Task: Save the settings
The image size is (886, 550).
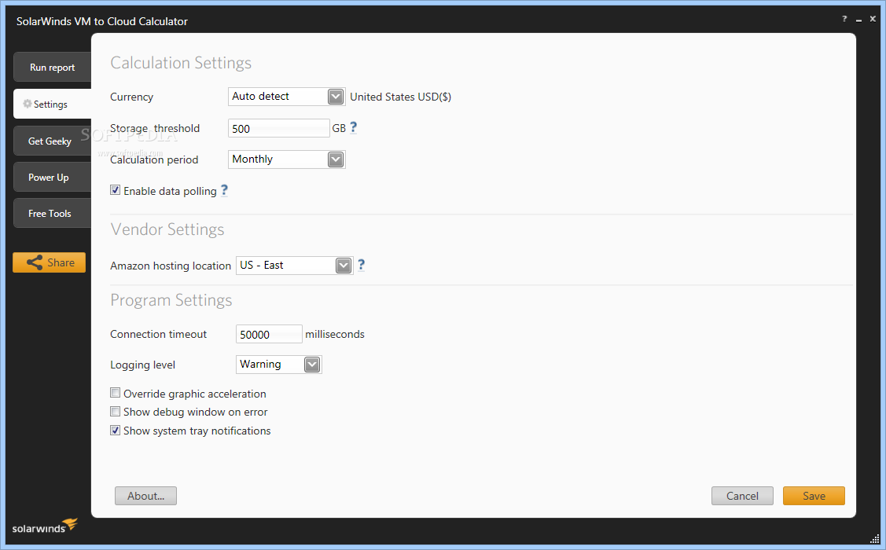Action: (x=814, y=496)
